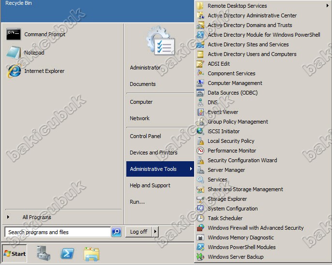Screen dimensions: 332x265
Task: Click the Recycle Bin desktop label
Action: tap(18, 3)
